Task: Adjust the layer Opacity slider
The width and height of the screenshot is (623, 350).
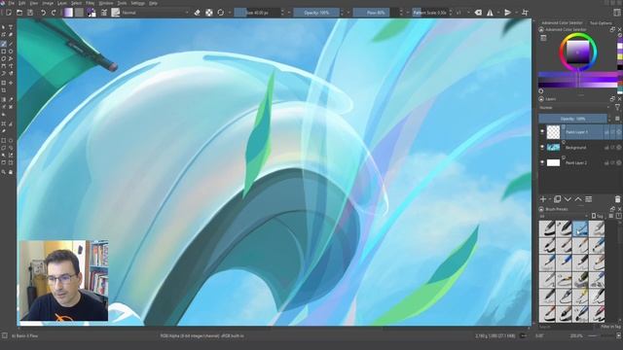Action: coord(572,119)
